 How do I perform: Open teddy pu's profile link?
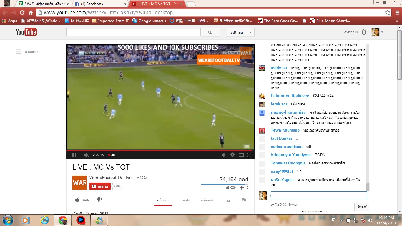click(x=279, y=68)
